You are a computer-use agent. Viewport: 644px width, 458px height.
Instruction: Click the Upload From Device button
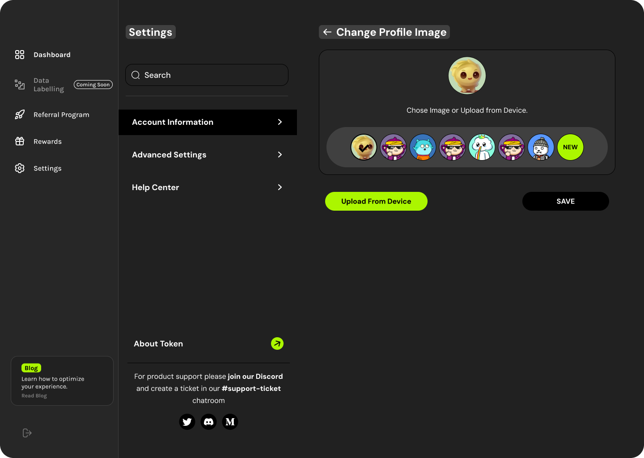(376, 201)
